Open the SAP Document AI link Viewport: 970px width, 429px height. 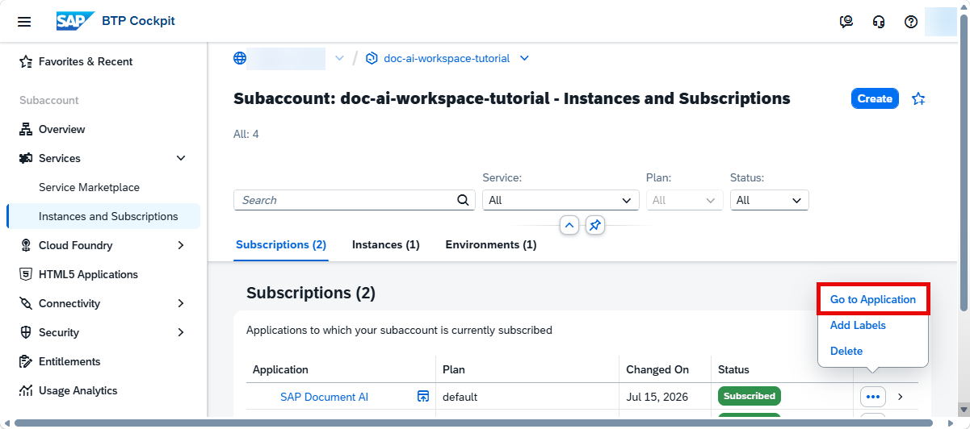point(324,397)
